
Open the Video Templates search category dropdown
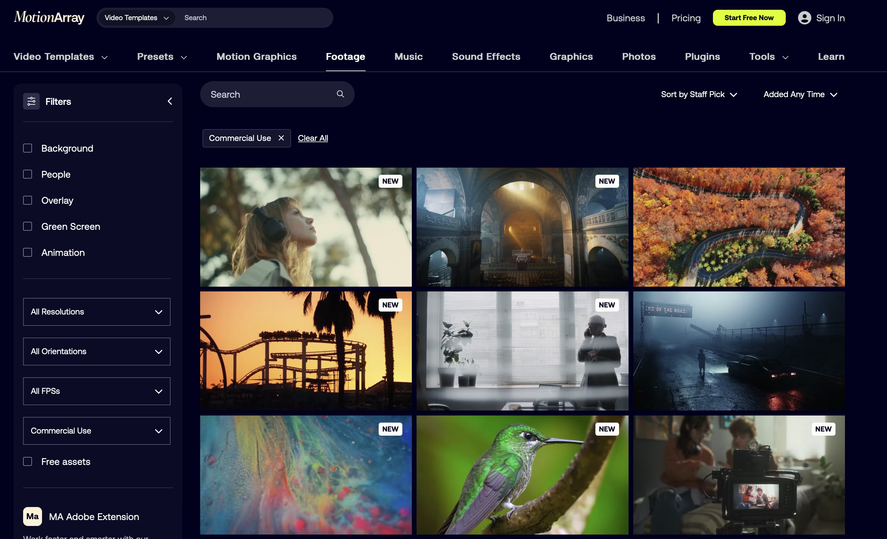pyautogui.click(x=136, y=18)
